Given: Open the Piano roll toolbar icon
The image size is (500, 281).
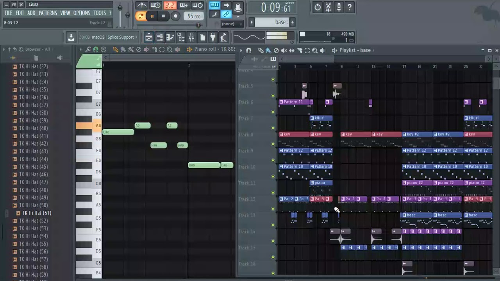Looking at the screenshot, I should click(170, 37).
